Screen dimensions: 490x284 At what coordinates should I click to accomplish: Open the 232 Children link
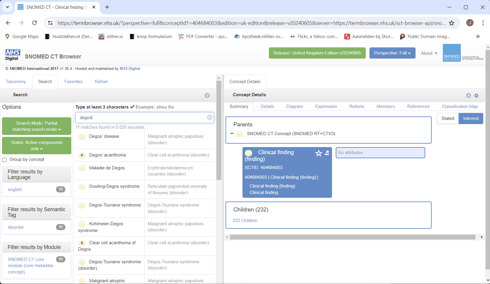[245, 220]
